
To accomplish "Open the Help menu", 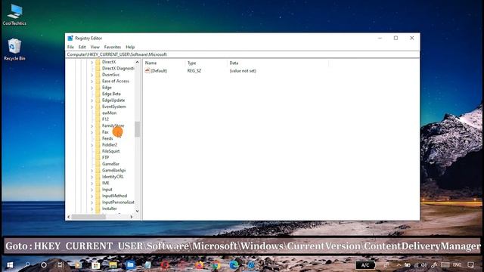I will tap(130, 47).
